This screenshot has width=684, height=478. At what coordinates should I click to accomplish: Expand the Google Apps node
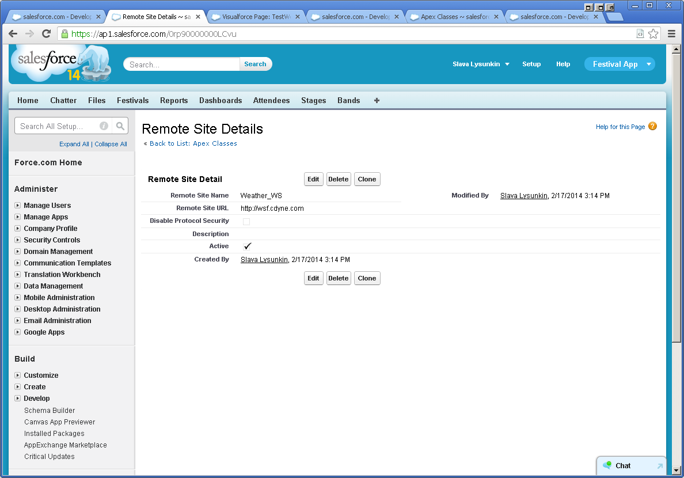(17, 332)
